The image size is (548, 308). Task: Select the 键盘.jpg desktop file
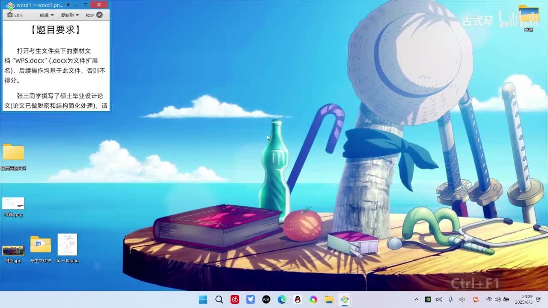click(x=13, y=253)
